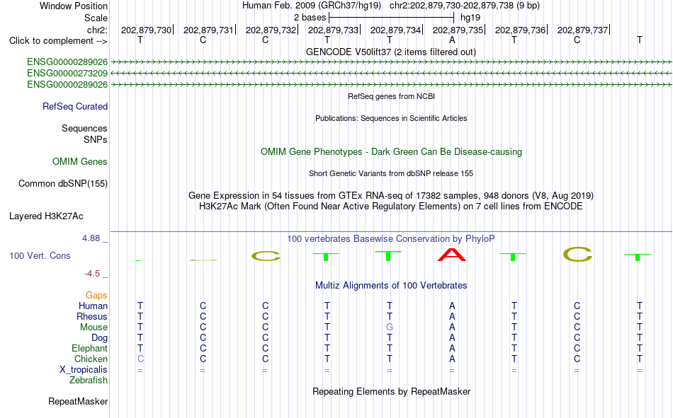The height and width of the screenshot is (418, 673).
Task: Select the Rhesus species label
Action: (92, 316)
